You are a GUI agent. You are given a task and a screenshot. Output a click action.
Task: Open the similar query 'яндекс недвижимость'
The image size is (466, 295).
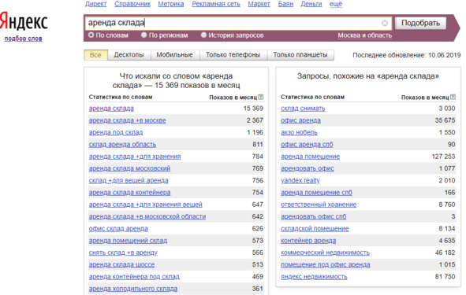coord(314,277)
